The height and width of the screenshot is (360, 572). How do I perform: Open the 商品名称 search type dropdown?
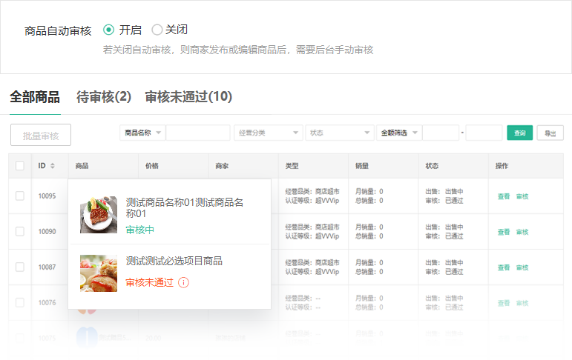tap(142, 133)
